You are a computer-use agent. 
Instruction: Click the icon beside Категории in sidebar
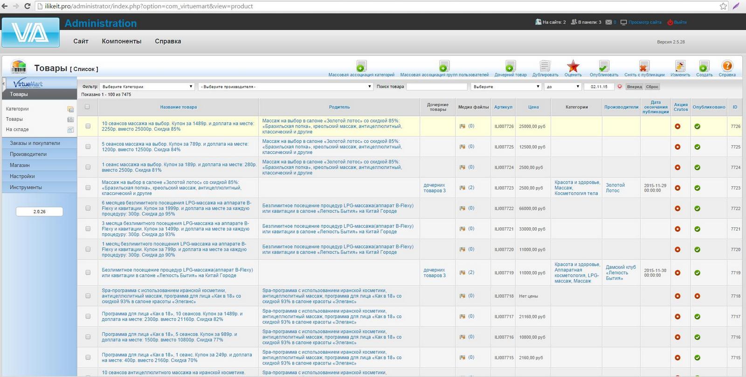coord(70,109)
